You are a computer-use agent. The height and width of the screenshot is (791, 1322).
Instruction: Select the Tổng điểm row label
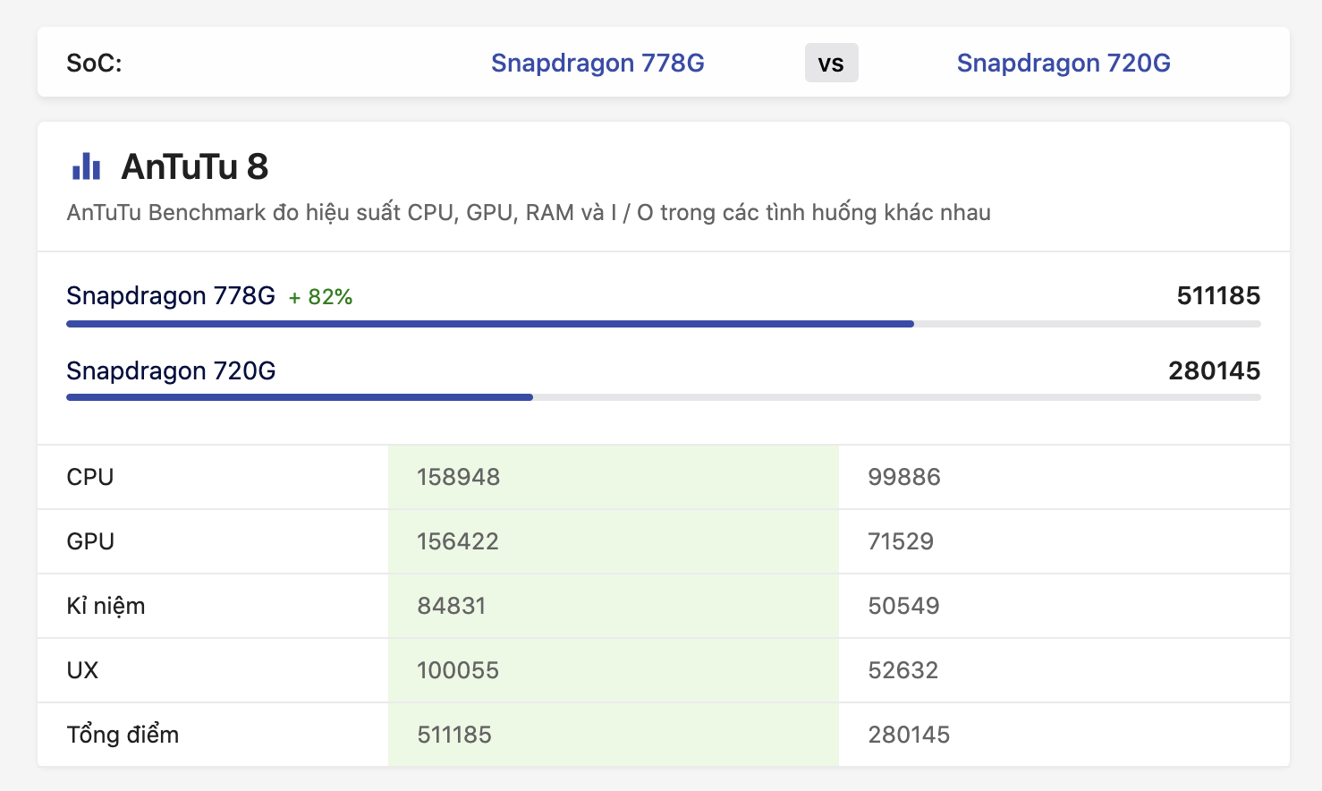point(123,735)
